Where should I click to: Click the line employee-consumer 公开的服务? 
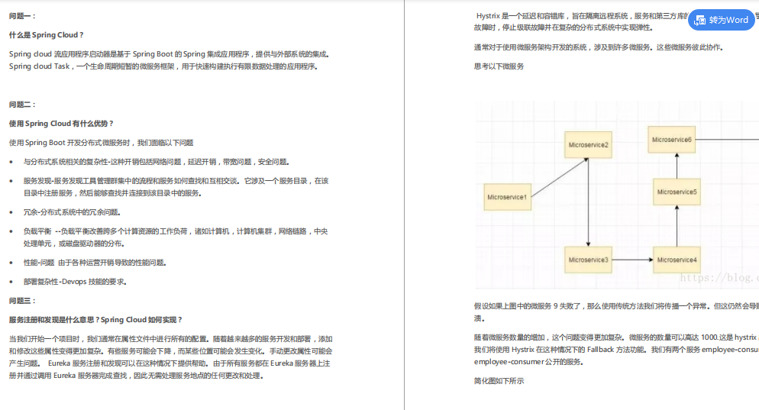(x=528, y=362)
